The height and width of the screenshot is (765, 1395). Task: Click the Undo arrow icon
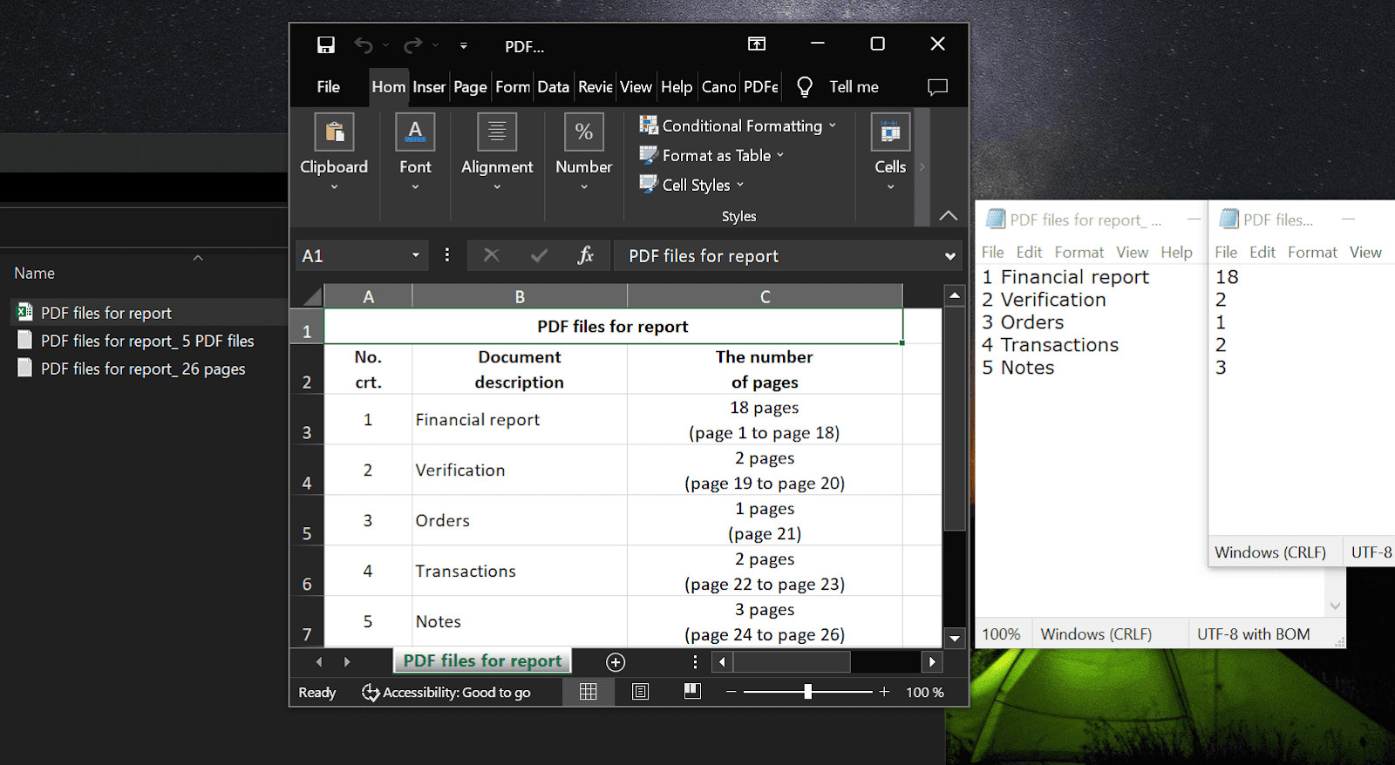pyautogui.click(x=364, y=45)
